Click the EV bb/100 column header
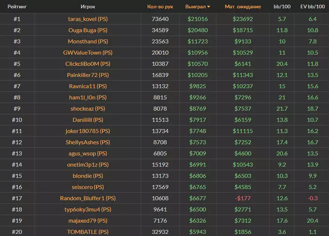The width and height of the screenshot is (329, 236). pos(313,7)
